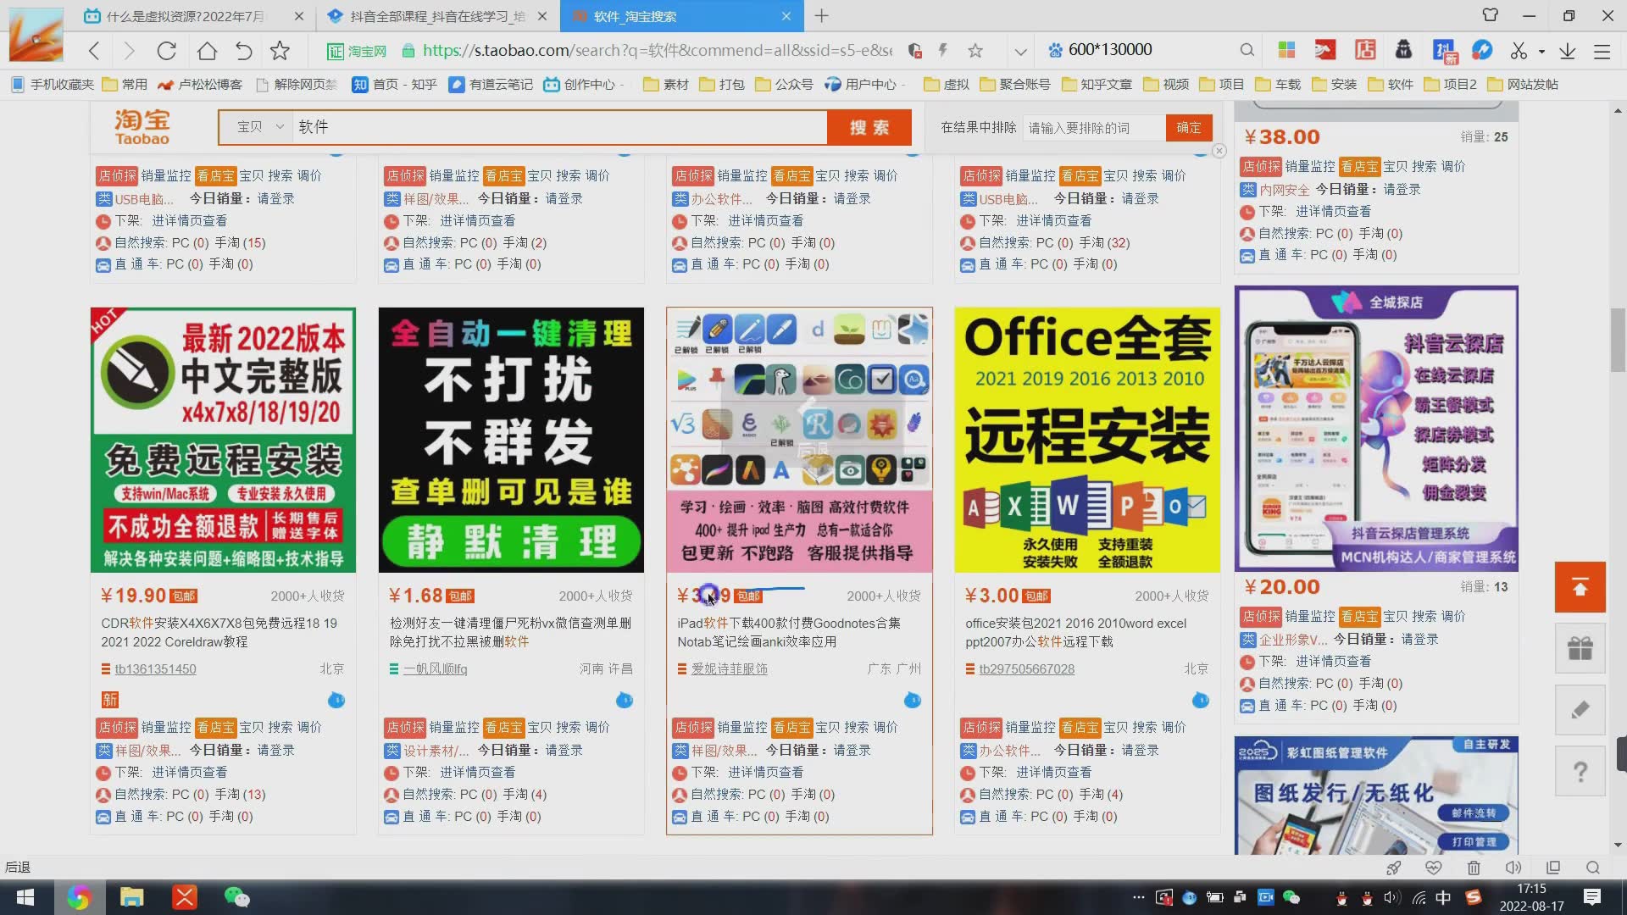Screen dimensions: 1627x915
Task: Click the page zoom magnifier in status bar
Action: click(x=1592, y=868)
